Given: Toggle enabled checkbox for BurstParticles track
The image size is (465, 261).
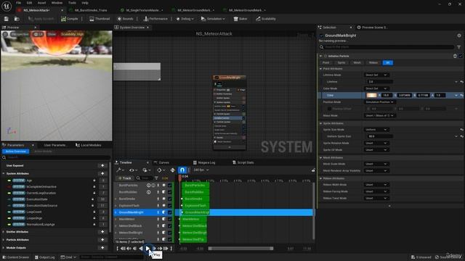Looking at the screenshot, I should tap(170, 186).
